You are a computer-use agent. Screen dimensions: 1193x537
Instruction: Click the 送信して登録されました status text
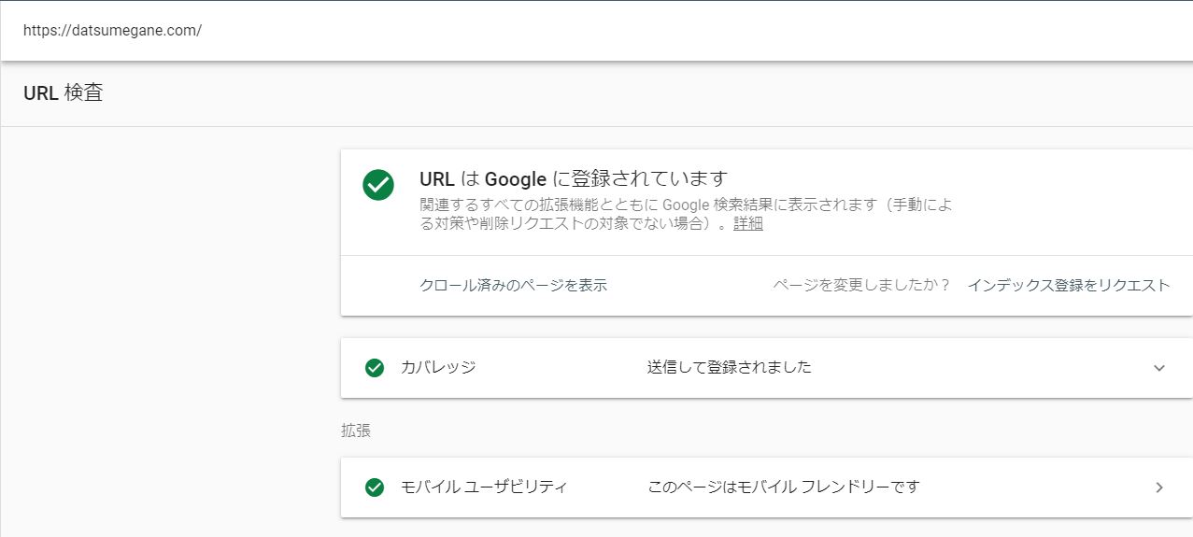pyautogui.click(x=730, y=368)
